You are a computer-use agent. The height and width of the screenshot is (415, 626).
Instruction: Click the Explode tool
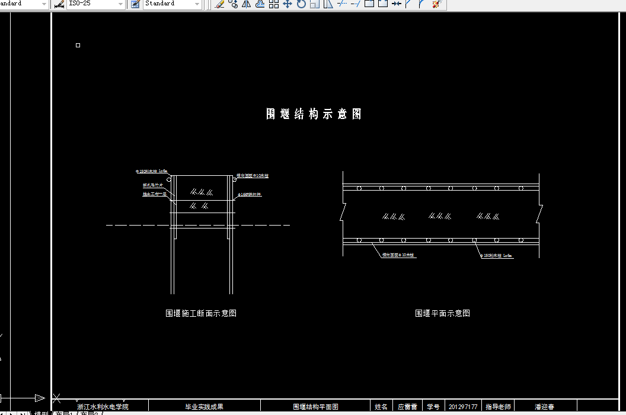(x=436, y=4)
